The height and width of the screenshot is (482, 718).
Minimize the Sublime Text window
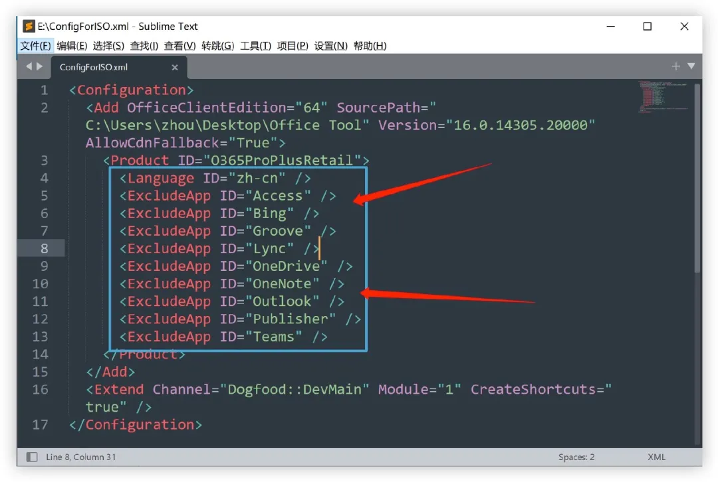pyautogui.click(x=611, y=27)
